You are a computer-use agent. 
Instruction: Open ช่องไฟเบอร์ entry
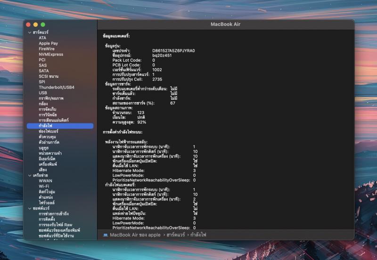49,131
